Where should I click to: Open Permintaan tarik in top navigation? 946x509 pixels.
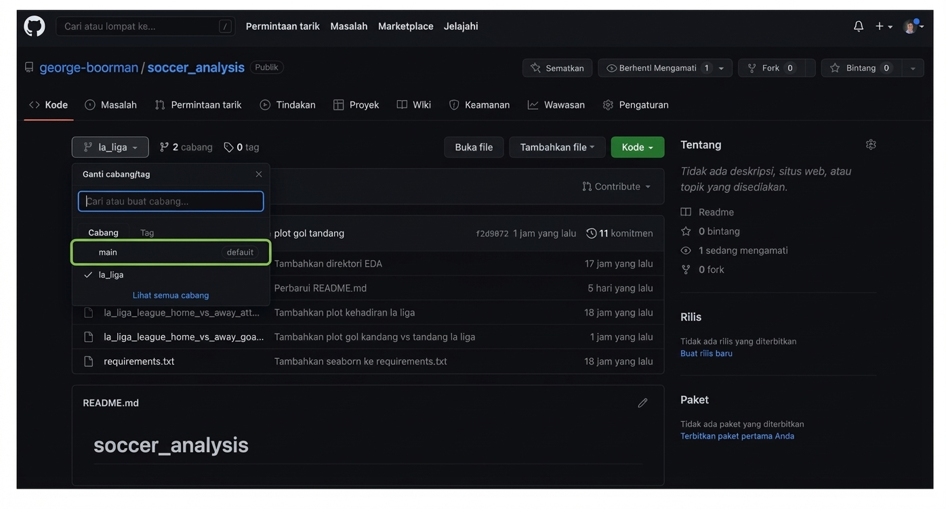283,26
